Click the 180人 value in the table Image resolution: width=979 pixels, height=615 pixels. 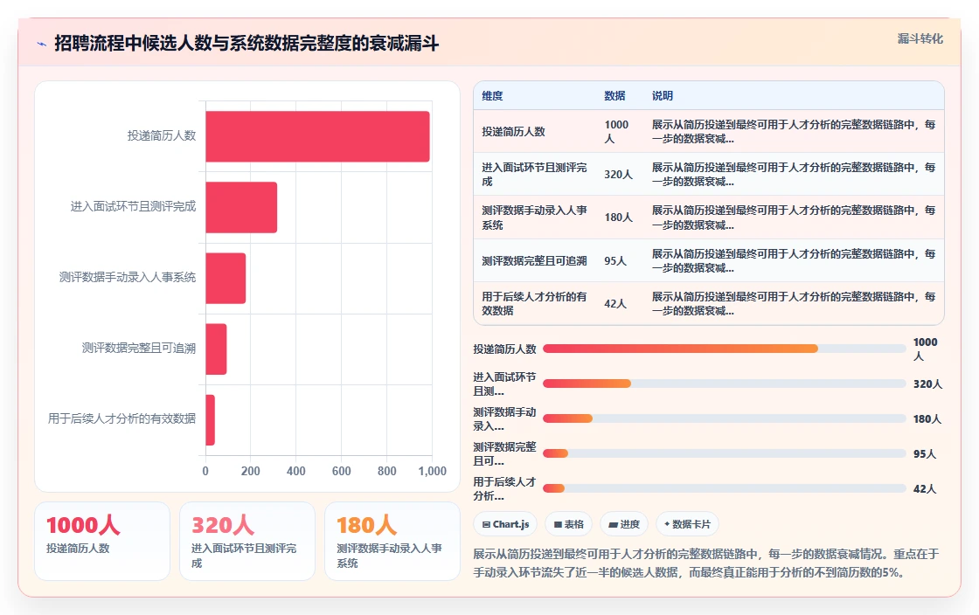[x=618, y=218]
